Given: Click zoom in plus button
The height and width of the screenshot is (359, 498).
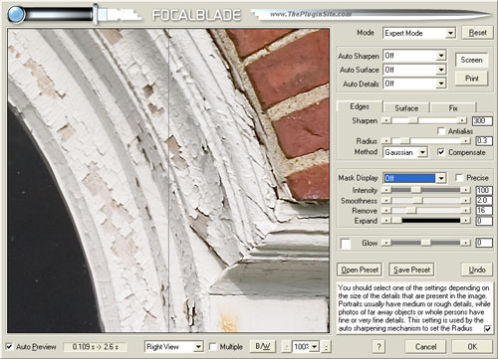Looking at the screenshot, I should point(326,347).
